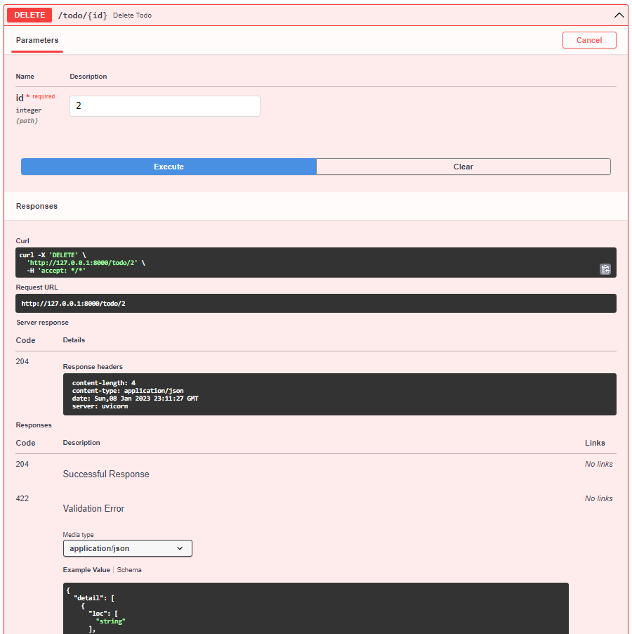Click the "string" value in example JSON

[x=110, y=621]
